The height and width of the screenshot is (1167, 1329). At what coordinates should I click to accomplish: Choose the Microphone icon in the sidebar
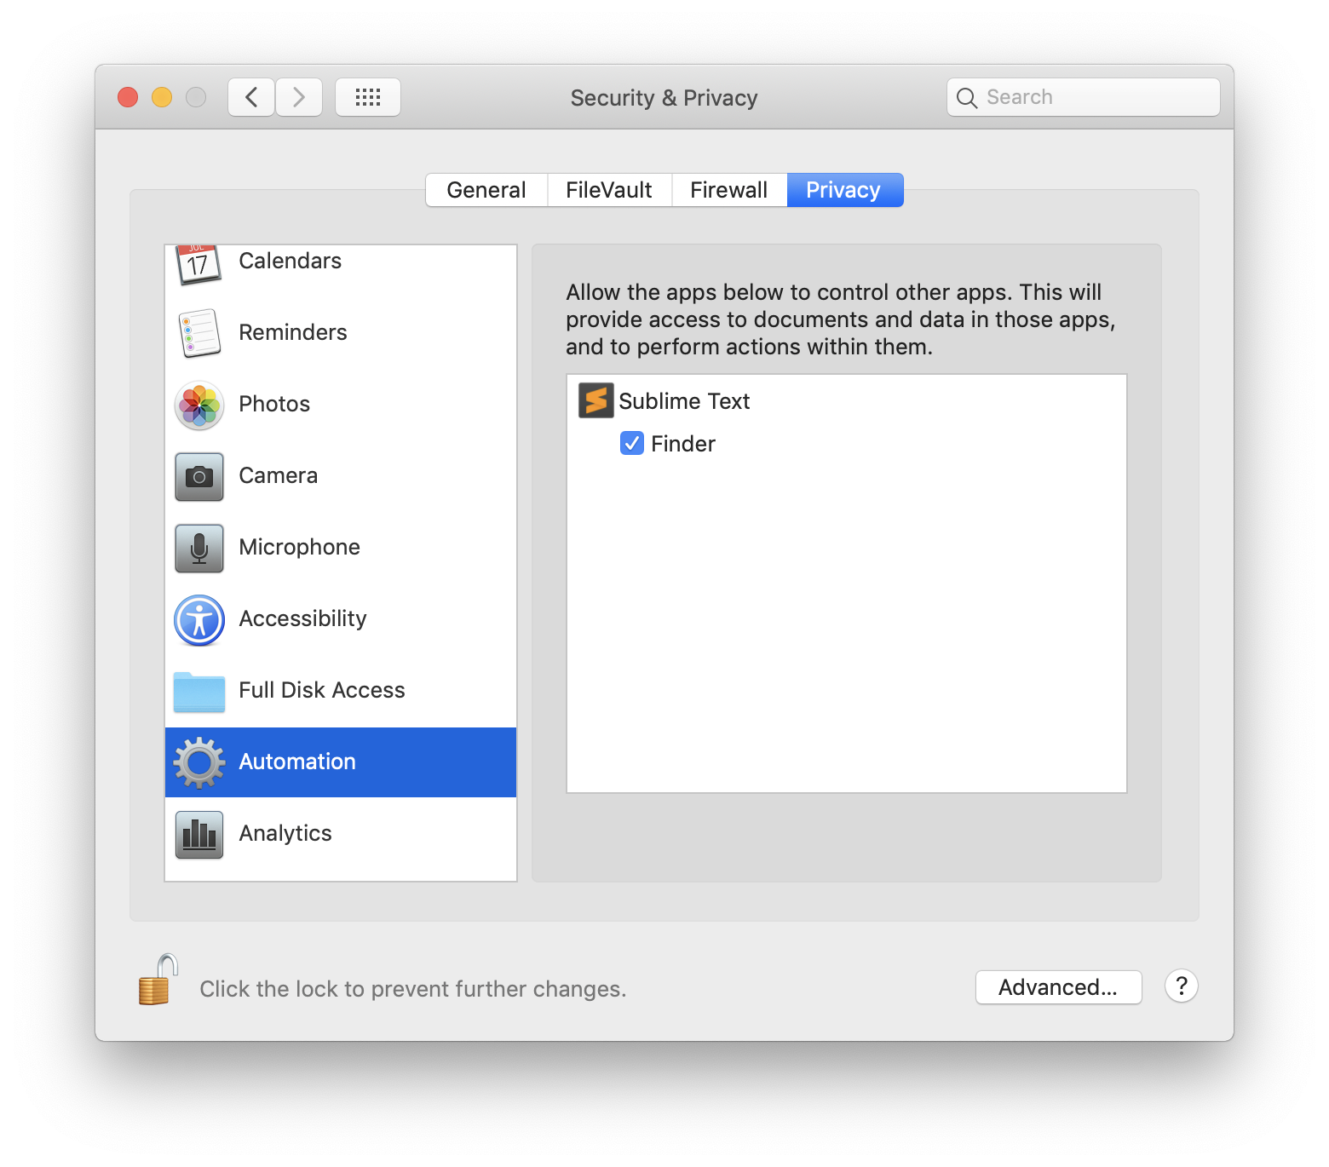[198, 548]
